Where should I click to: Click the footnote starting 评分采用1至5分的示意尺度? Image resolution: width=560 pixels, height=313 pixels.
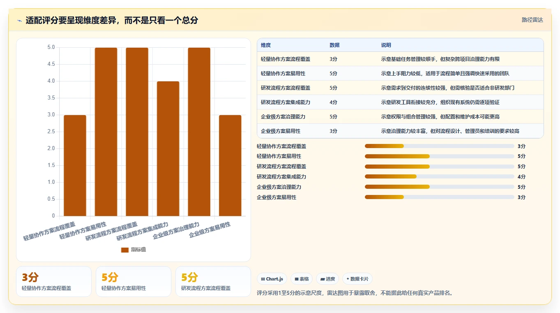coord(355,293)
